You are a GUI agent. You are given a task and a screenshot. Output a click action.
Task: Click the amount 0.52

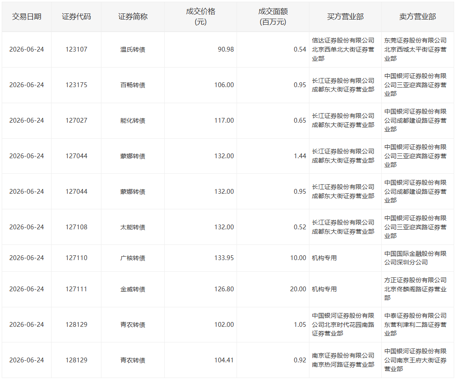(300, 227)
